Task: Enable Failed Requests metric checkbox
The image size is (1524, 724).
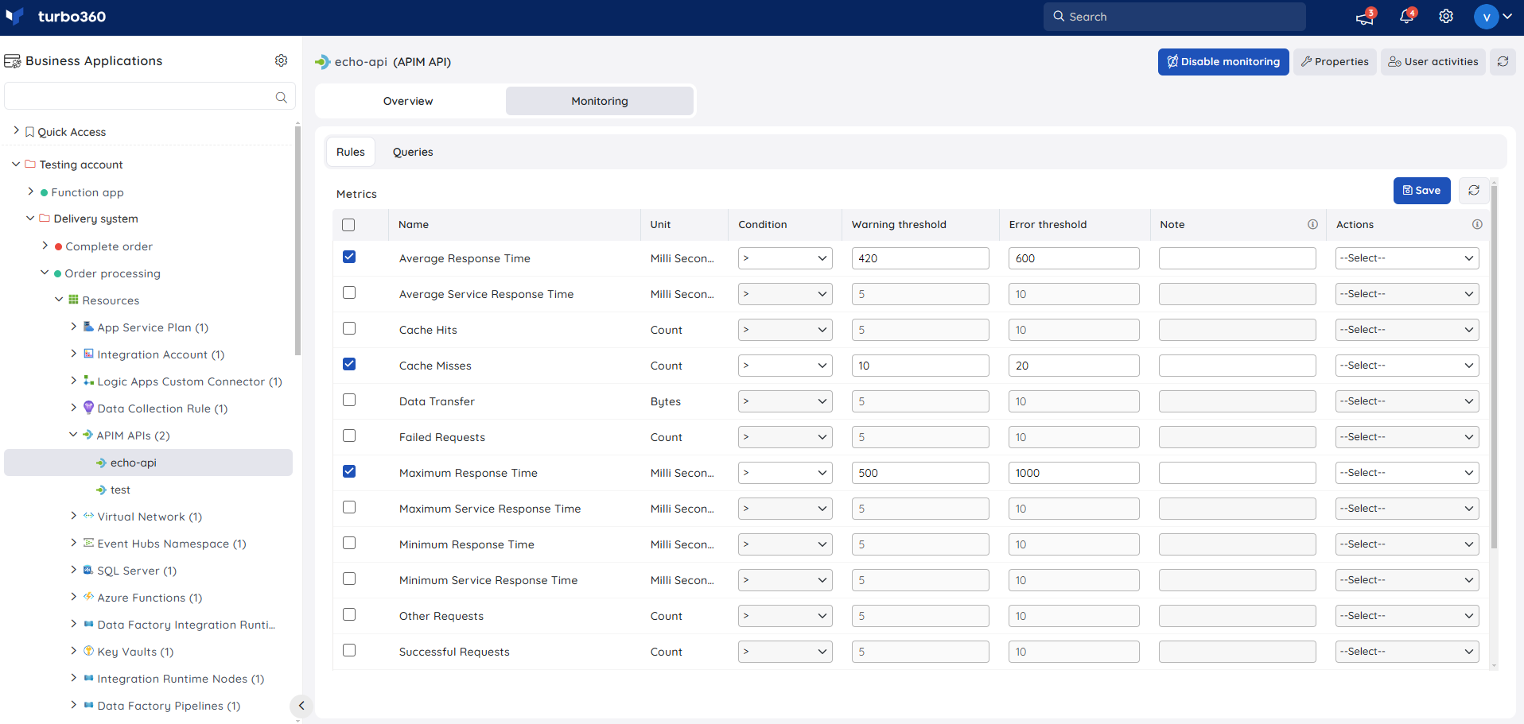Action: 349,436
